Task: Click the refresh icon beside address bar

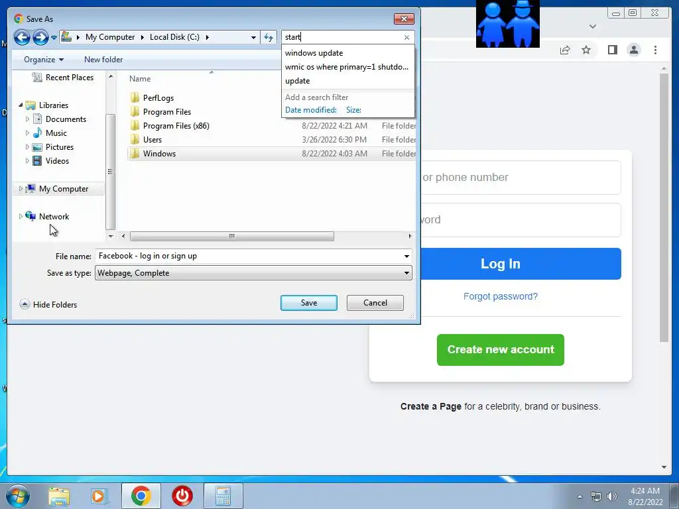Action: [x=269, y=37]
